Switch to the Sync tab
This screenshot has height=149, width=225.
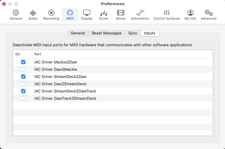click(x=133, y=33)
